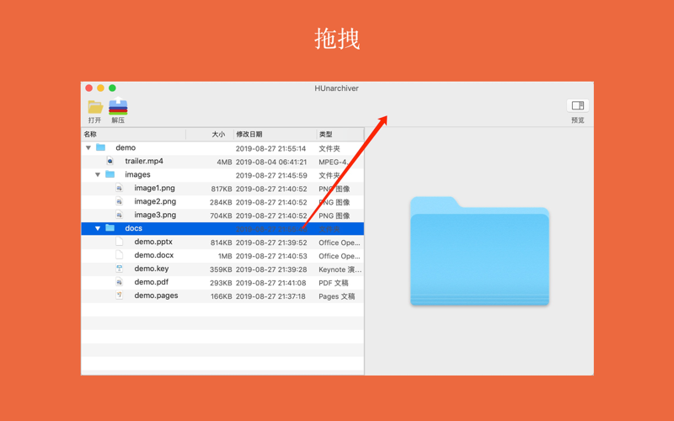This screenshot has height=421, width=674.
Task: Click the Open folder toolbar icon
Action: [x=95, y=107]
